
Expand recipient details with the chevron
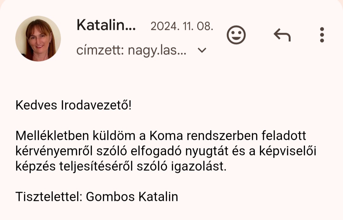pyautogui.click(x=202, y=51)
